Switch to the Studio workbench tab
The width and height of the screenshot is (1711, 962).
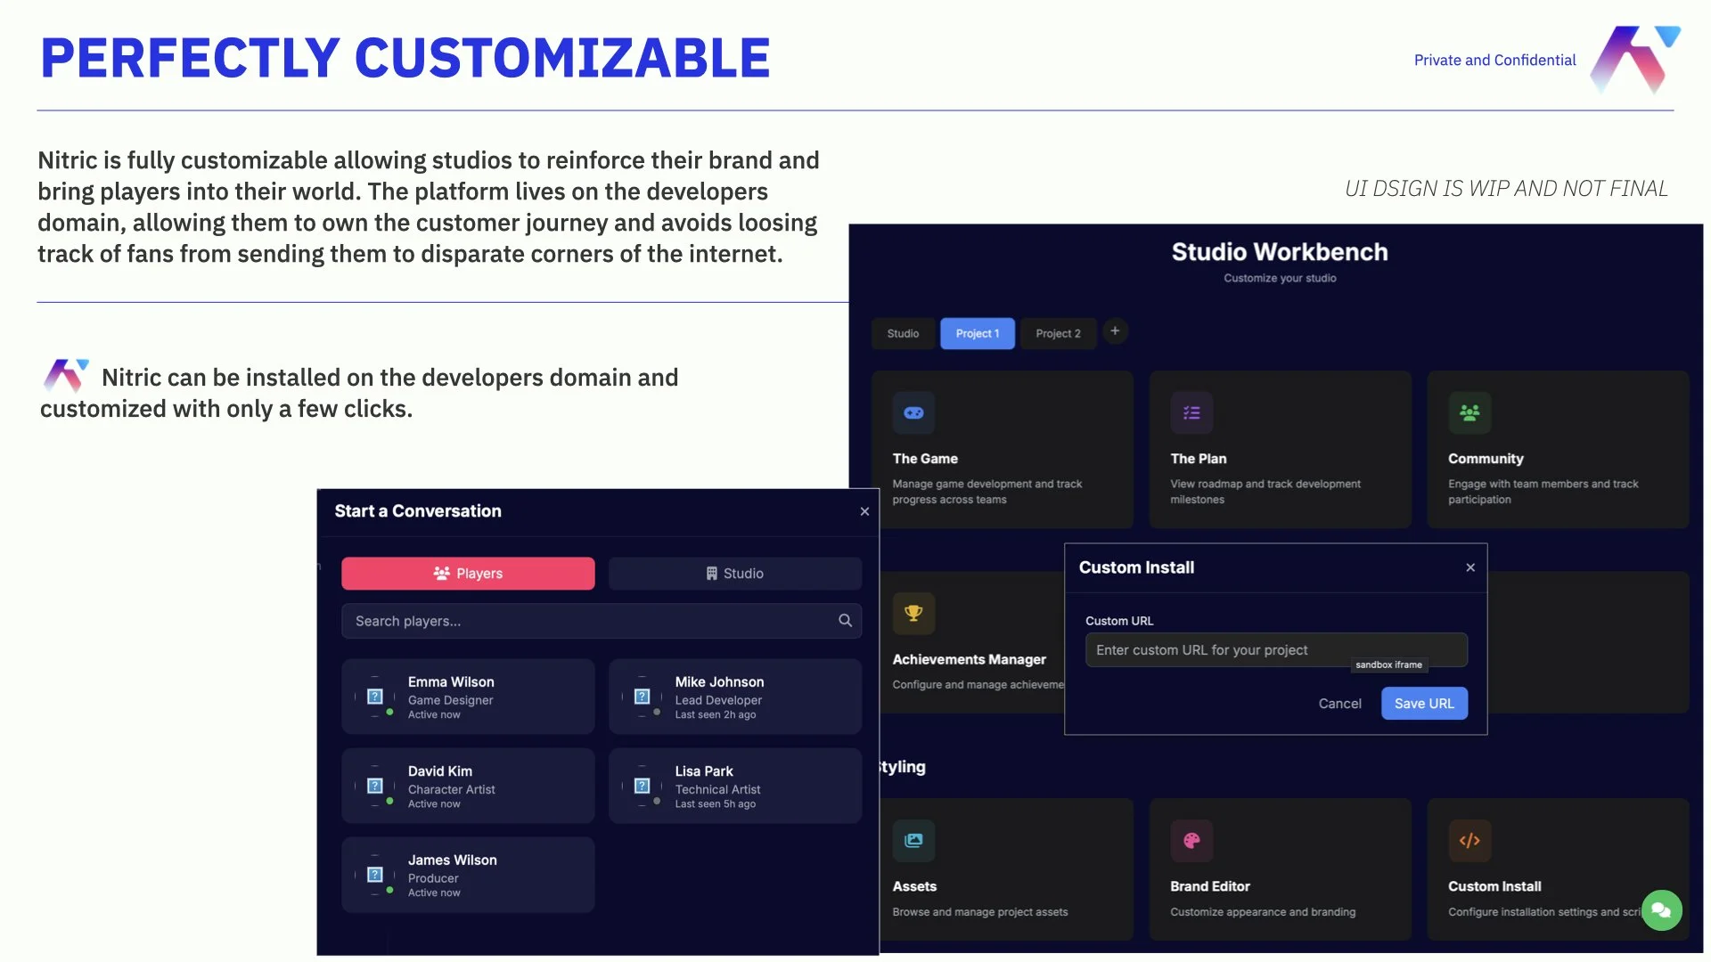click(903, 334)
